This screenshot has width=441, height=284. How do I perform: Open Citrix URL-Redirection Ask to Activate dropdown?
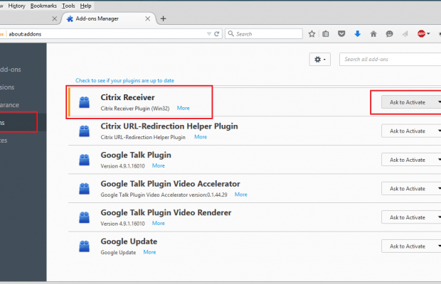point(411,131)
